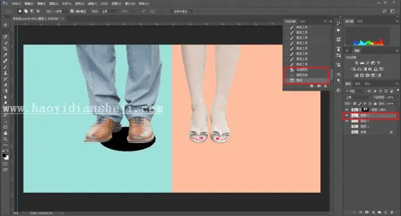
Task: Change screen mode at toolbox bottom
Action: [5, 170]
